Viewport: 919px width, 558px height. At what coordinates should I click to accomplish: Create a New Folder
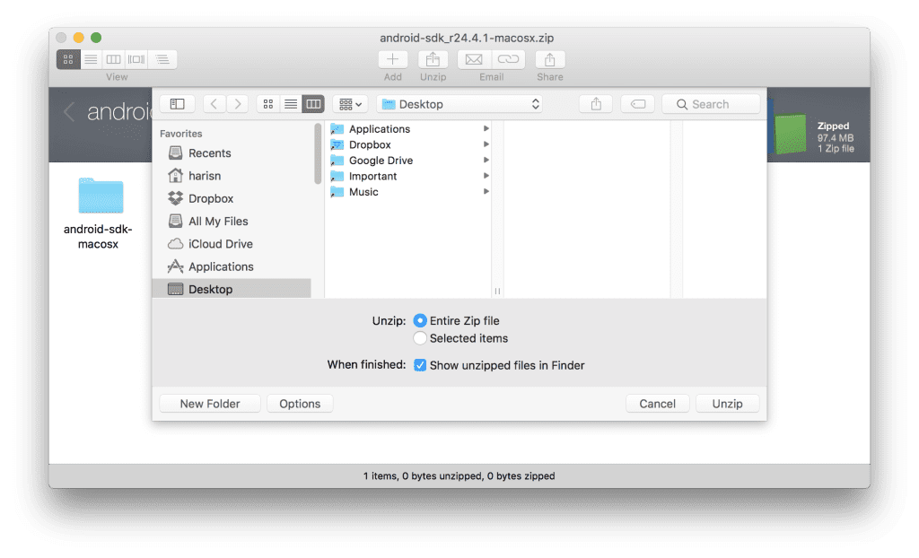pos(209,403)
